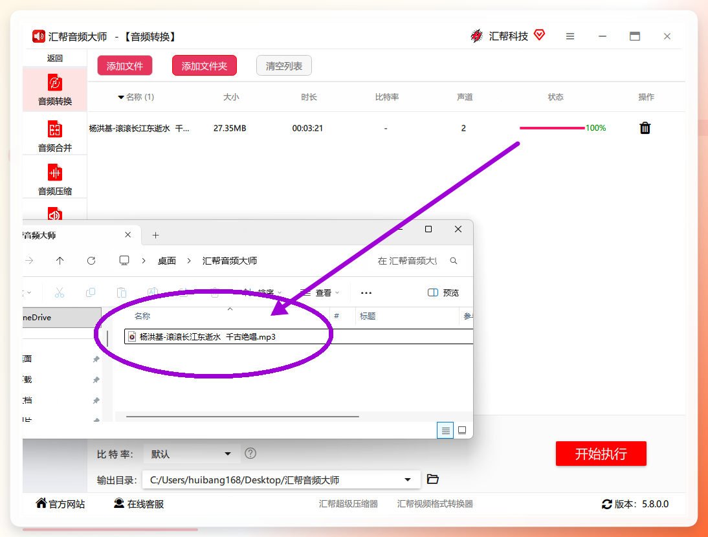Click the 大小 column header
Viewport: 708px width, 537px height.
click(x=231, y=97)
